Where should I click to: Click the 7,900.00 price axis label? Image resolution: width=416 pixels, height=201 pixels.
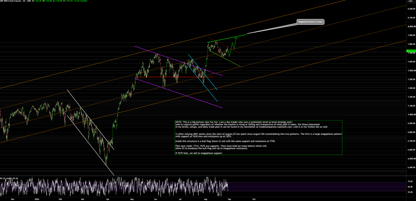pyautogui.click(x=411, y=35)
